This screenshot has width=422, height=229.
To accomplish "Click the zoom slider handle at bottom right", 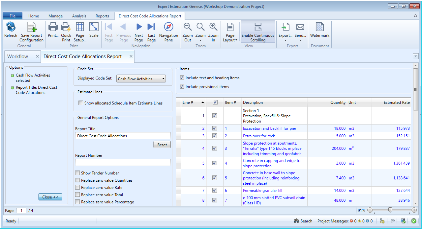I will tap(390, 210).
